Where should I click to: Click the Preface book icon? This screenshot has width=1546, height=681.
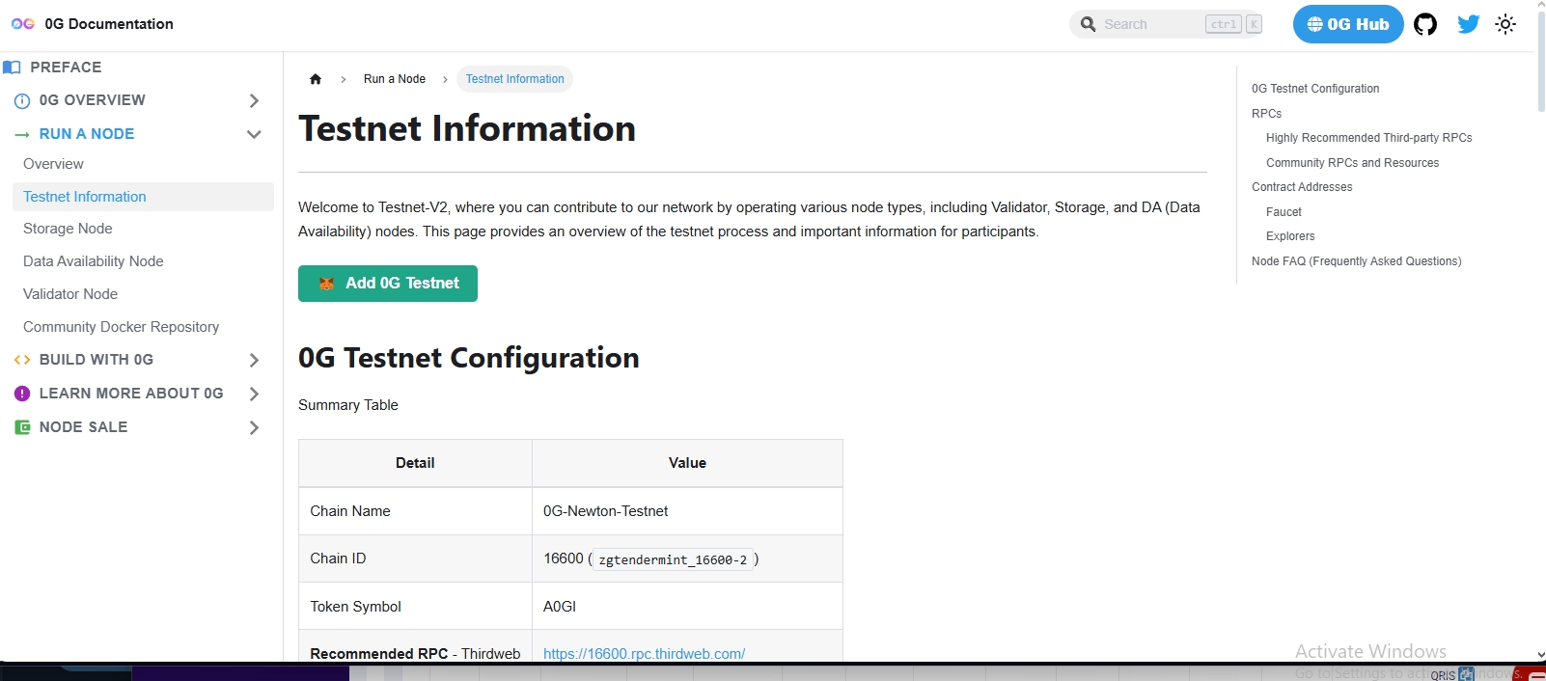click(x=13, y=68)
